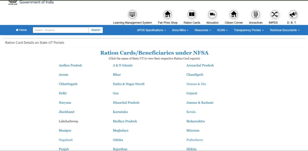Expand the SCAN dropdown menu
308x151 pixels.
pyautogui.click(x=222, y=30)
